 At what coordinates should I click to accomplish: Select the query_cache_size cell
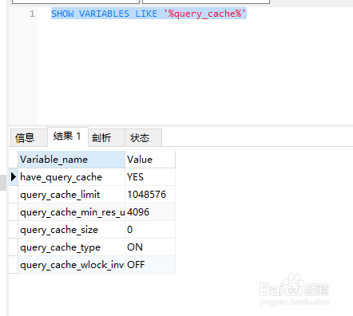[71, 230]
